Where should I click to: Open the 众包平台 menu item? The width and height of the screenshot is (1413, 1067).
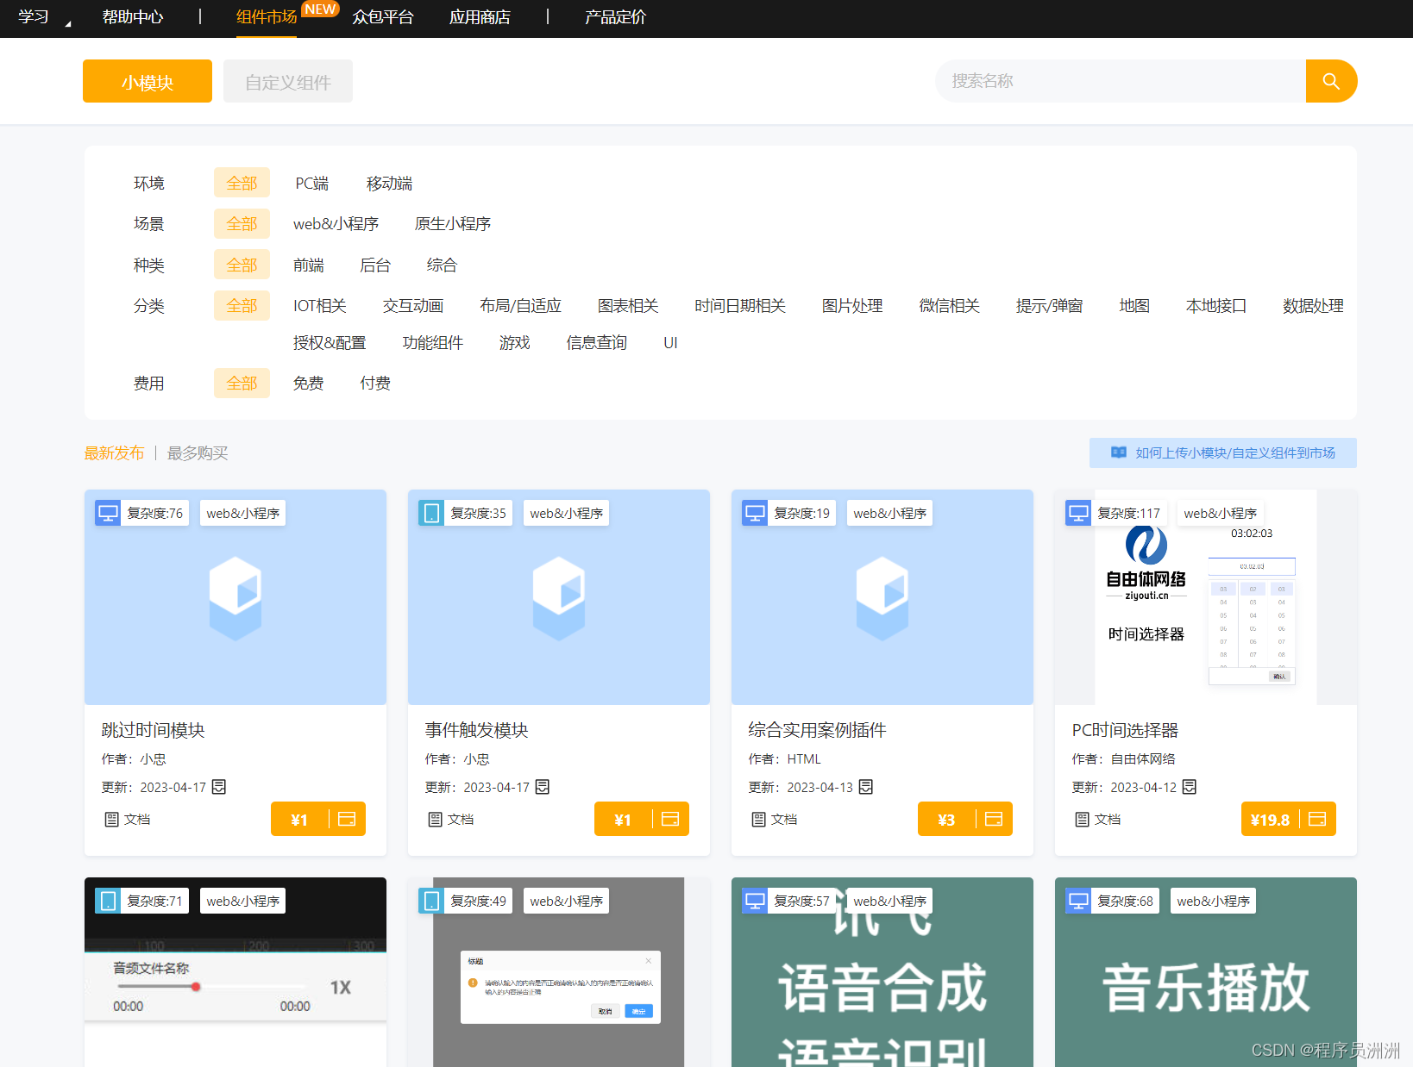(382, 16)
